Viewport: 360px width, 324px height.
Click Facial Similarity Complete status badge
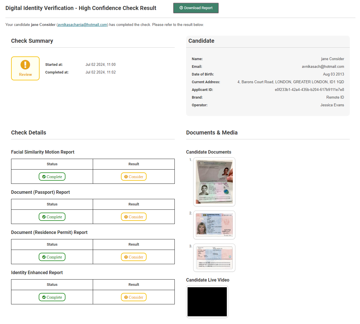pyautogui.click(x=52, y=177)
